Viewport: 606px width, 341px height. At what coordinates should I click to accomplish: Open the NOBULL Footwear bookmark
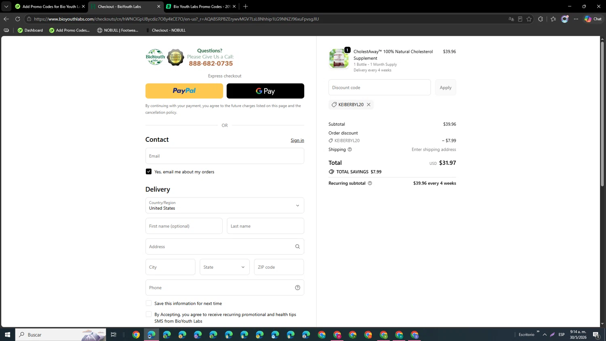(x=118, y=30)
